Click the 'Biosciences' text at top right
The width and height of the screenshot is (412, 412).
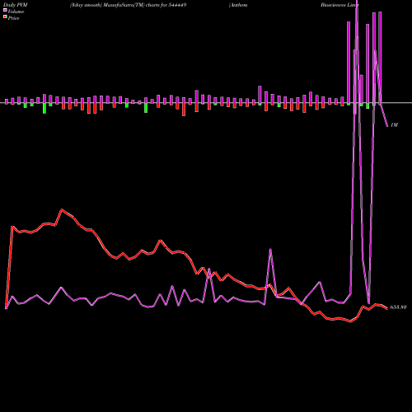click(x=333, y=5)
